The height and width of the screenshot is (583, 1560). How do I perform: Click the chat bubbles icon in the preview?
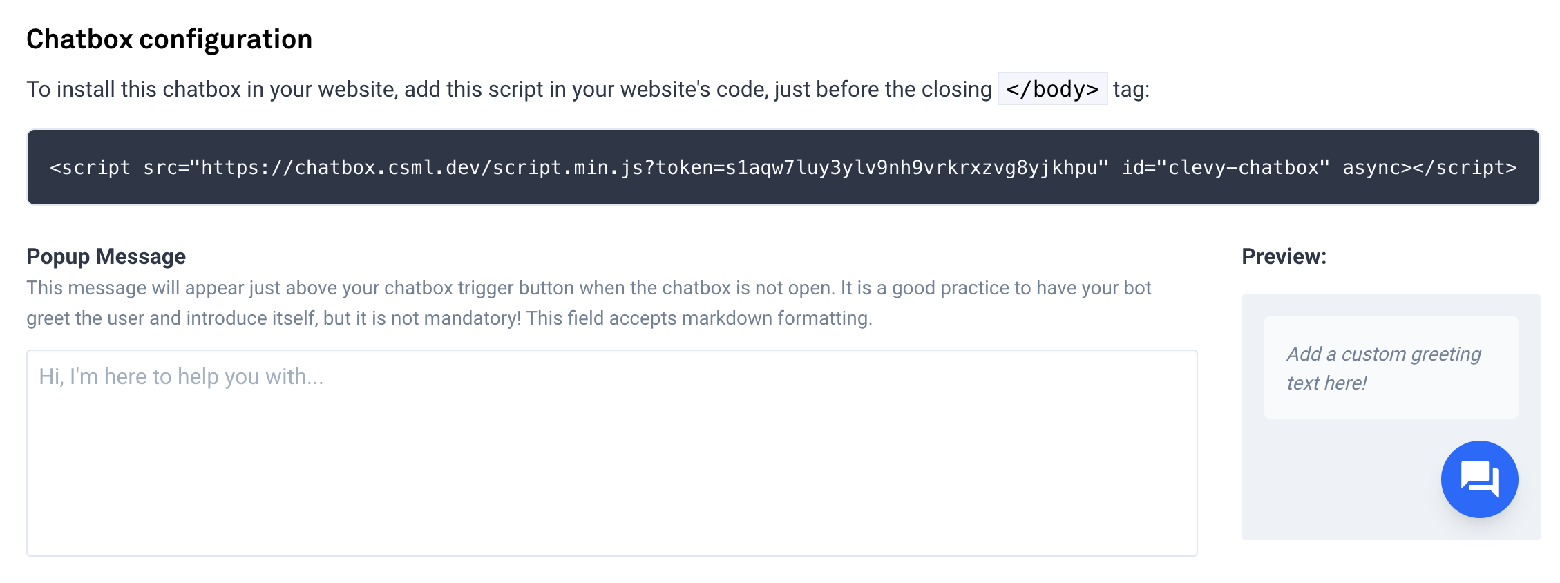pyautogui.click(x=1479, y=479)
